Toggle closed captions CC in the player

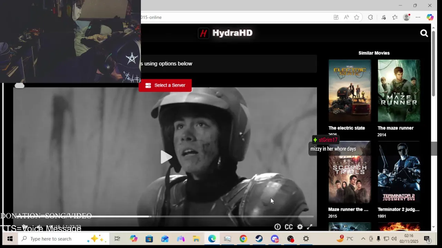tap(289, 227)
